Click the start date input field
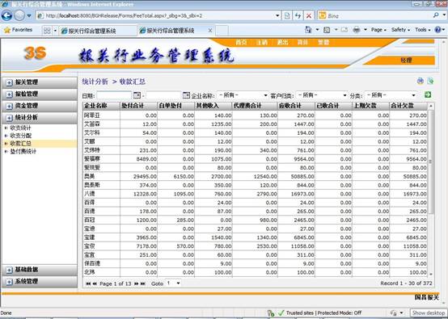 [114, 95]
